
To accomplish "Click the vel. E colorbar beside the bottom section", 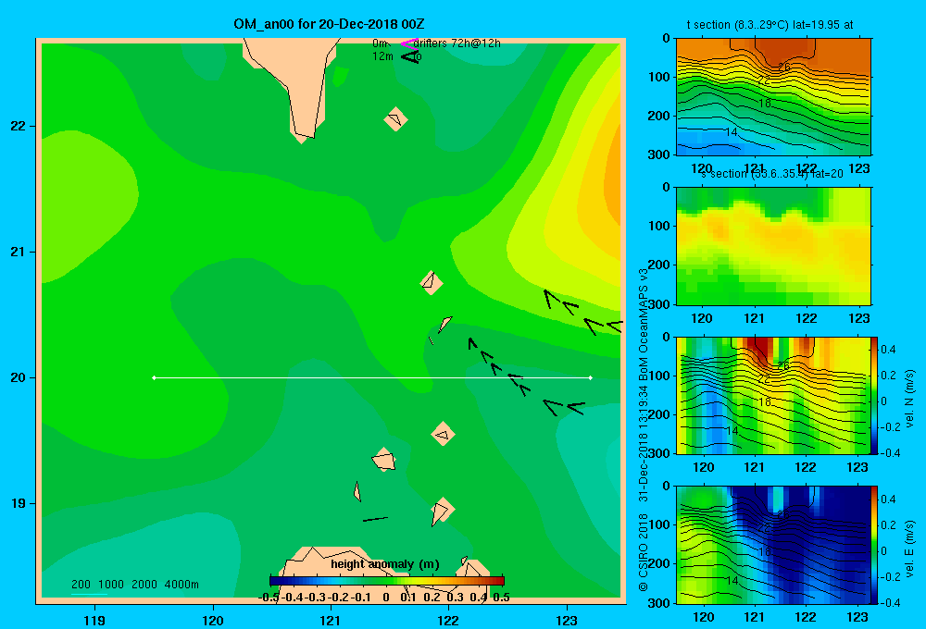I will 875,545.
